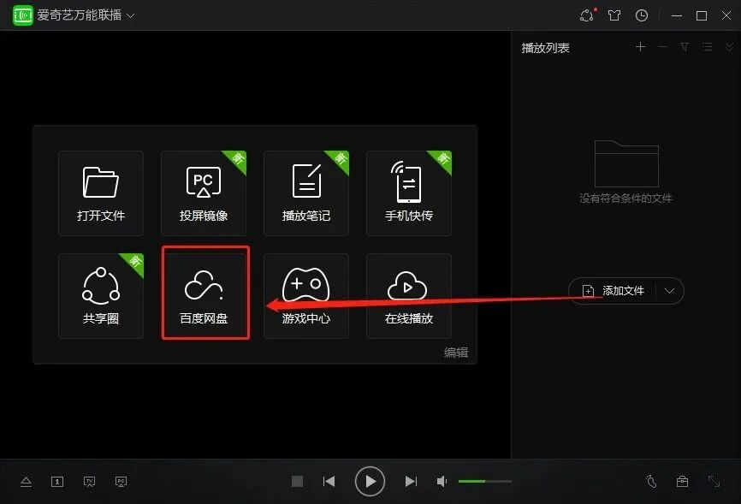Click the gesture/touch icon in bottom bar
Viewport: 741px width, 504px height.
point(651,481)
